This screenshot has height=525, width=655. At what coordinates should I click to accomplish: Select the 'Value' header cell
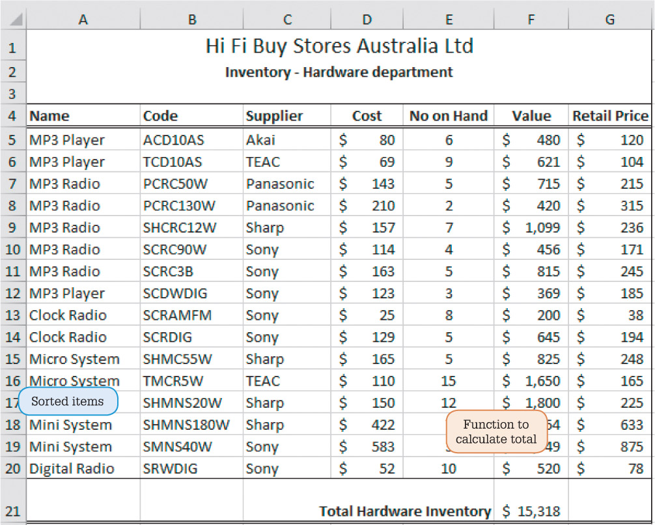click(x=531, y=116)
